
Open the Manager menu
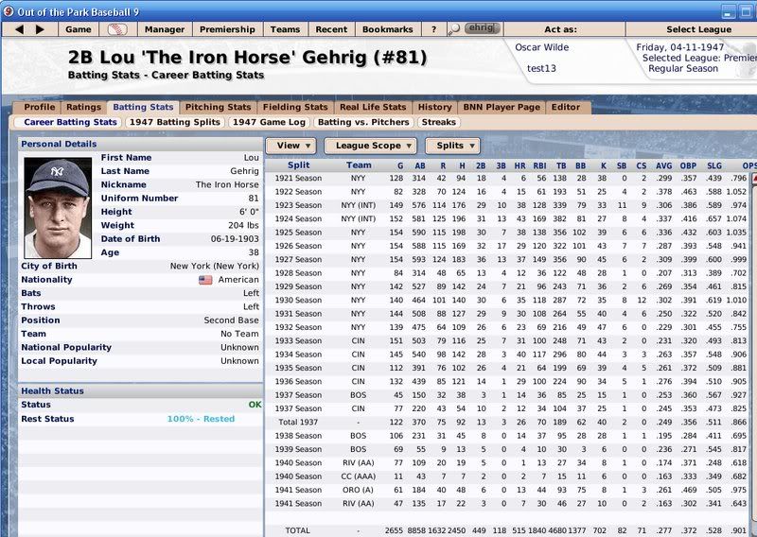pyautogui.click(x=164, y=29)
